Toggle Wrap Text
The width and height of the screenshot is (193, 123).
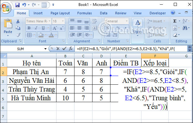pos(94,21)
